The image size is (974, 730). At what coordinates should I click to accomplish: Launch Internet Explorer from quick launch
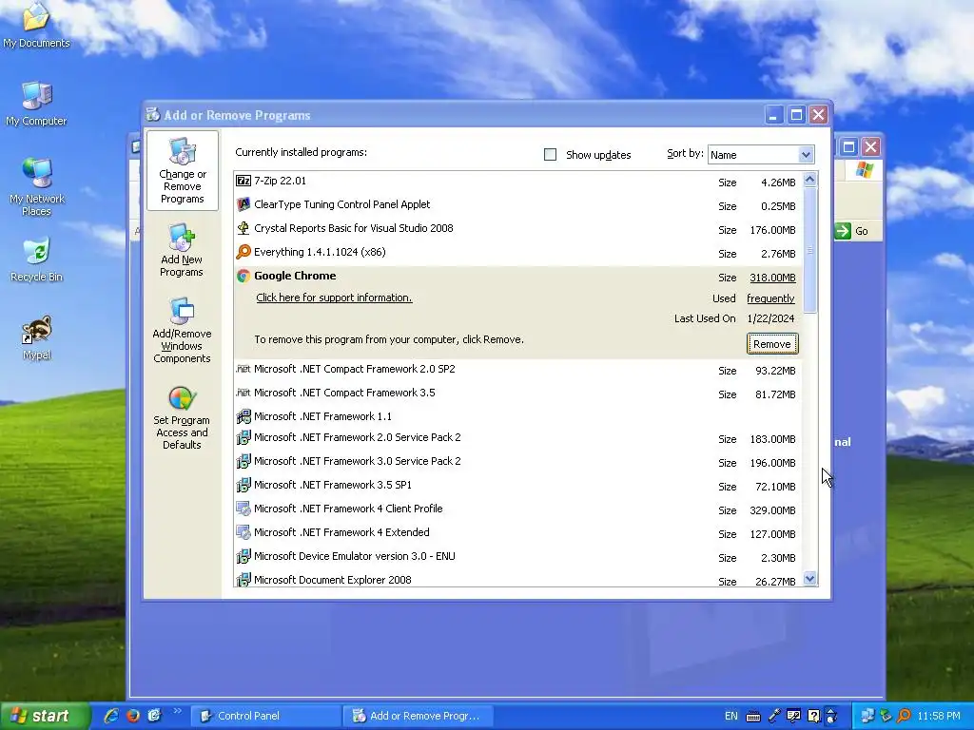coord(111,716)
